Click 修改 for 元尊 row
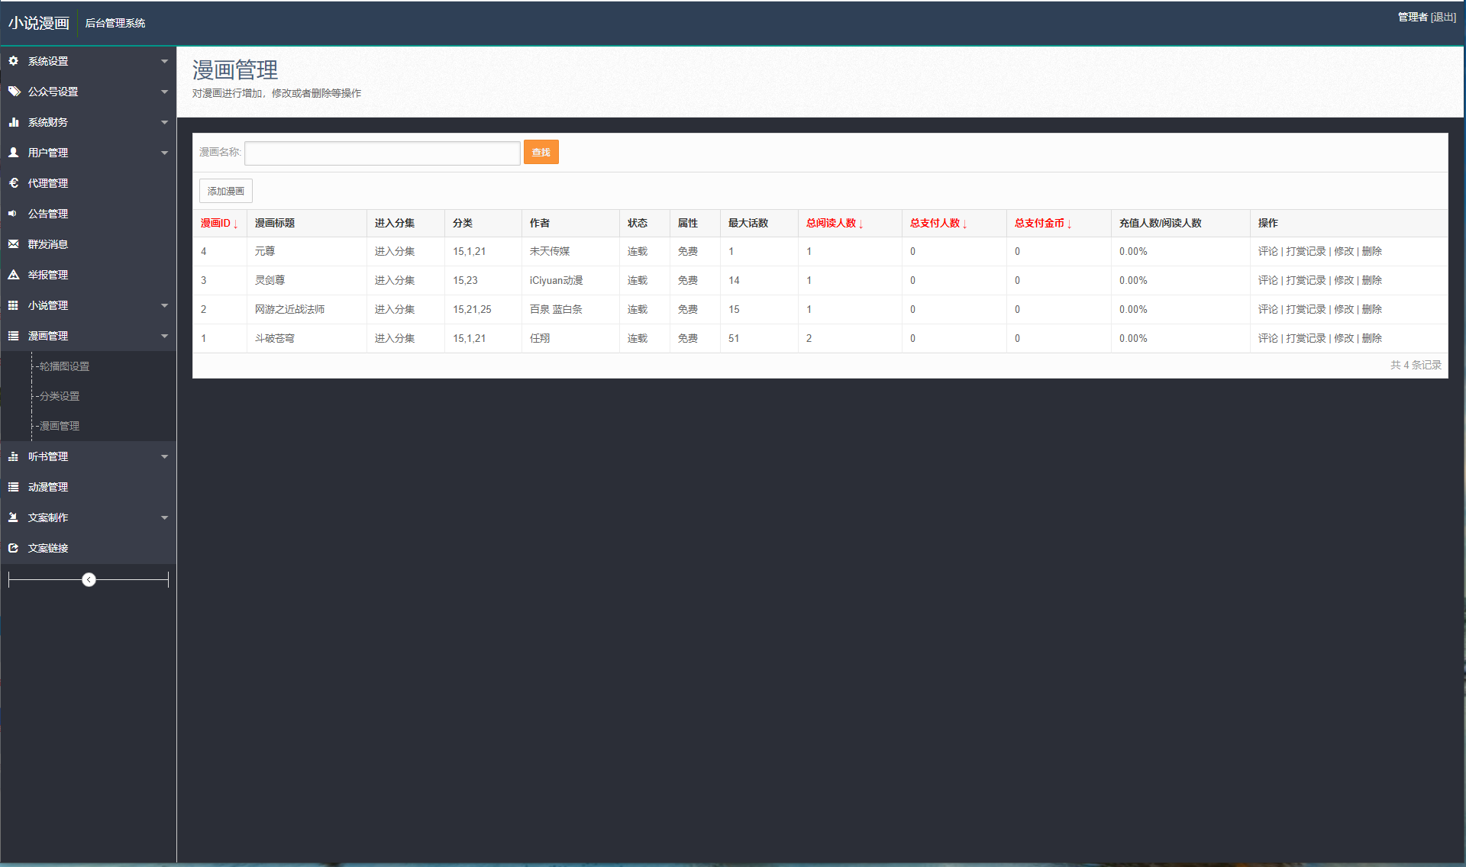Screen dimensions: 1466x867 pos(1344,251)
